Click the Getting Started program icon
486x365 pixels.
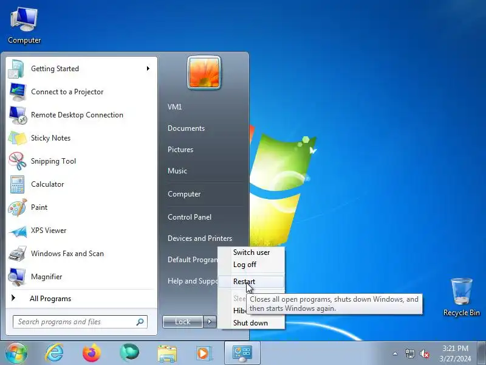coord(16,69)
